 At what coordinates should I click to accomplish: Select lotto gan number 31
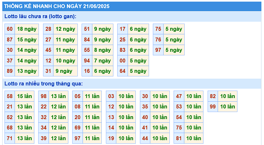pos(48,71)
